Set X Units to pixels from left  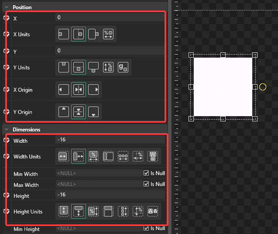(x=64, y=34)
